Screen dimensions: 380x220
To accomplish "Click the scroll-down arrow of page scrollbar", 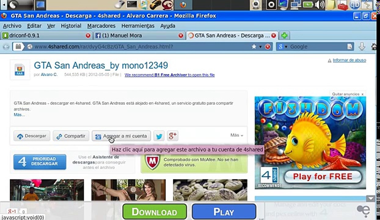I will point(371,198).
